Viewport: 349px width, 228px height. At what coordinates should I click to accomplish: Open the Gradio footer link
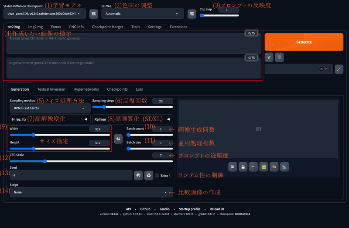[x=164, y=209]
